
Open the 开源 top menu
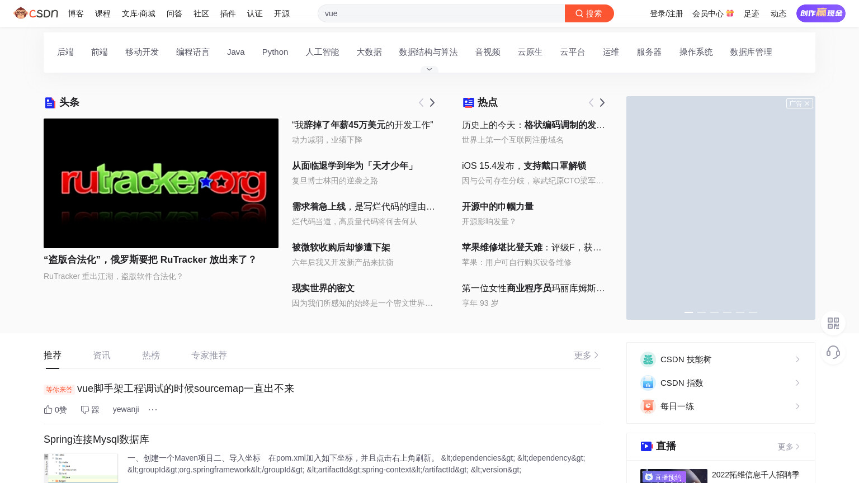282,13
